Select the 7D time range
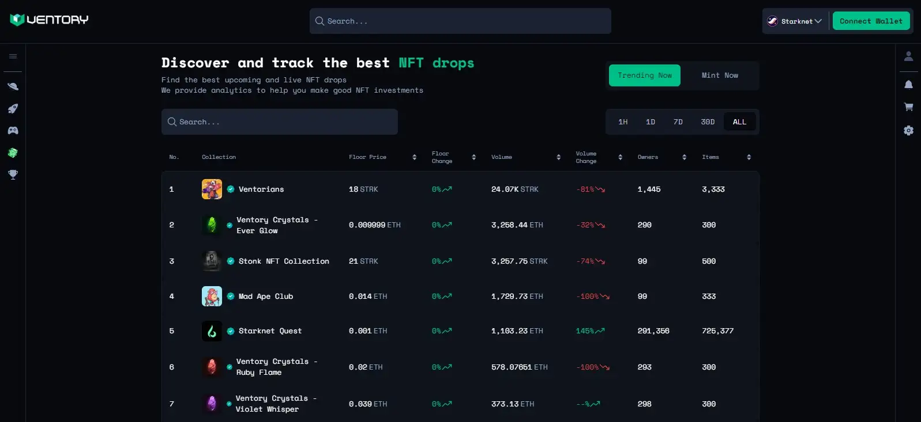The image size is (921, 422). click(x=678, y=122)
